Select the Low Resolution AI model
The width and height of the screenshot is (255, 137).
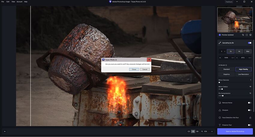[244, 74]
